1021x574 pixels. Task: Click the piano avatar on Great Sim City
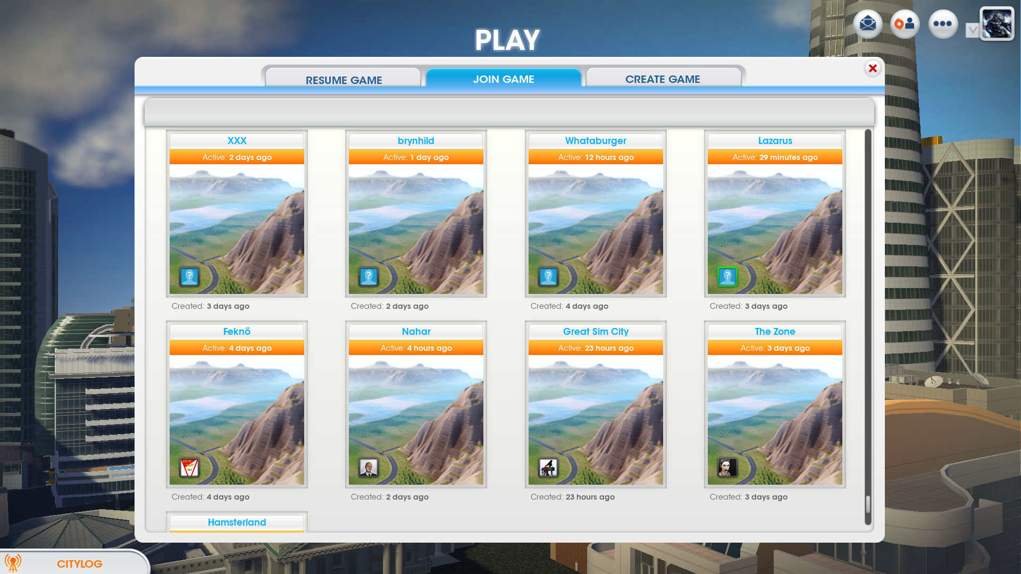pos(548,468)
